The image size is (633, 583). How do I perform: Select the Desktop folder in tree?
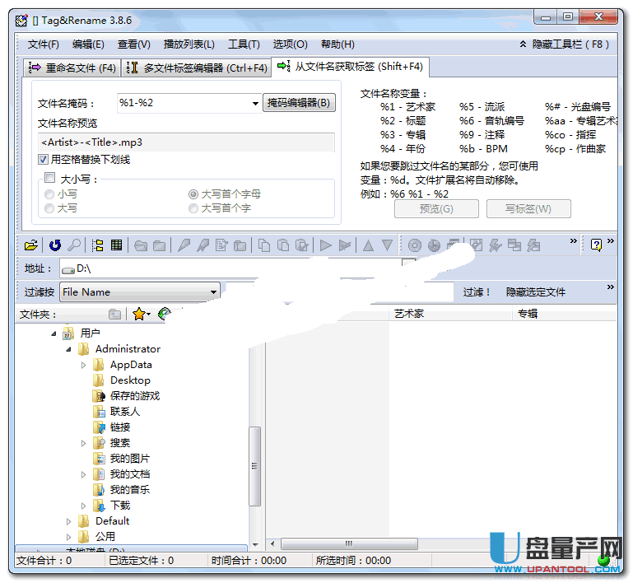130,380
